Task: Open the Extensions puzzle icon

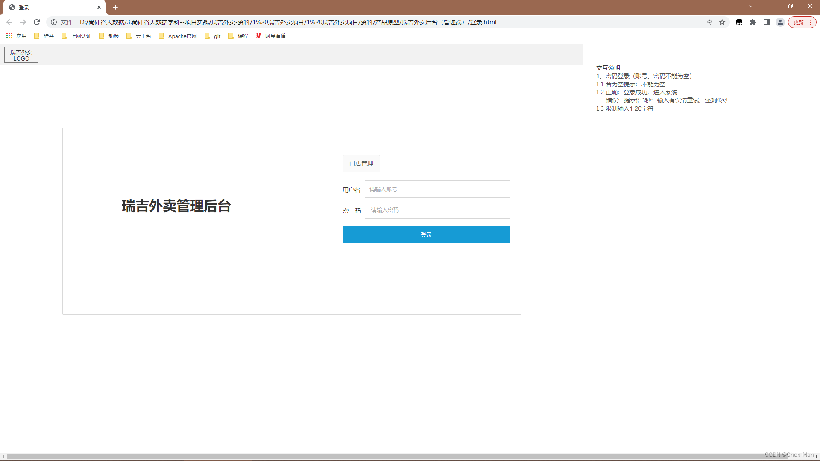Action: (753, 22)
